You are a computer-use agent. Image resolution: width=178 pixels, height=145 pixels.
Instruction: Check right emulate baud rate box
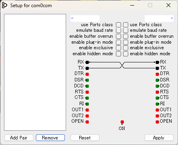click(125, 31)
